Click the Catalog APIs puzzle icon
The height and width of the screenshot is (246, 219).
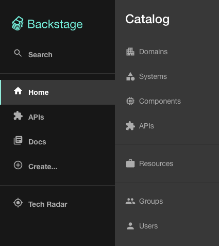pos(130,126)
